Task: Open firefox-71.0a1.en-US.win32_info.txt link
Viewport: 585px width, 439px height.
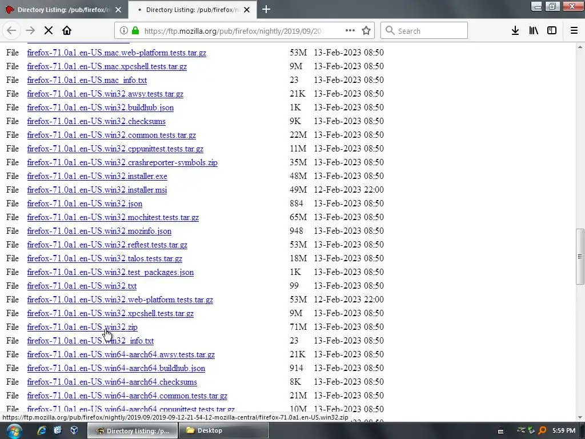Action: pyautogui.click(x=90, y=341)
